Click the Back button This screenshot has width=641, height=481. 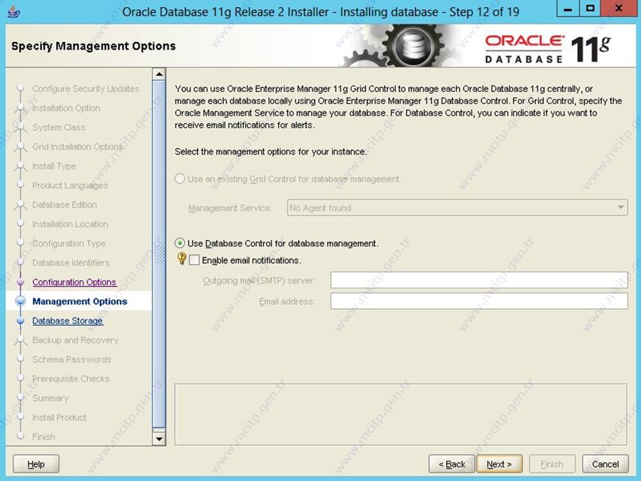click(x=452, y=464)
